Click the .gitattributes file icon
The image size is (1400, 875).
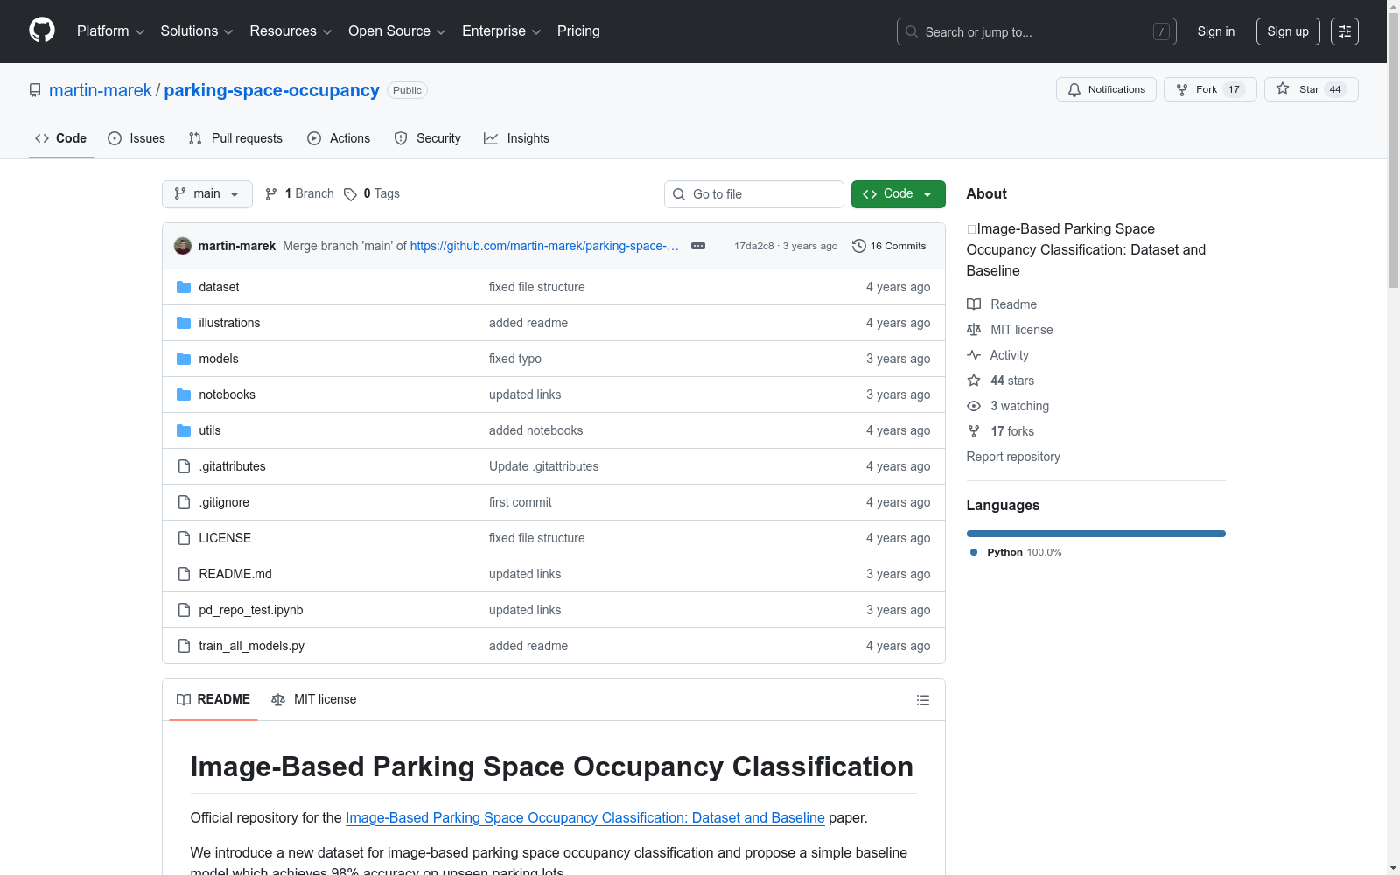184,466
